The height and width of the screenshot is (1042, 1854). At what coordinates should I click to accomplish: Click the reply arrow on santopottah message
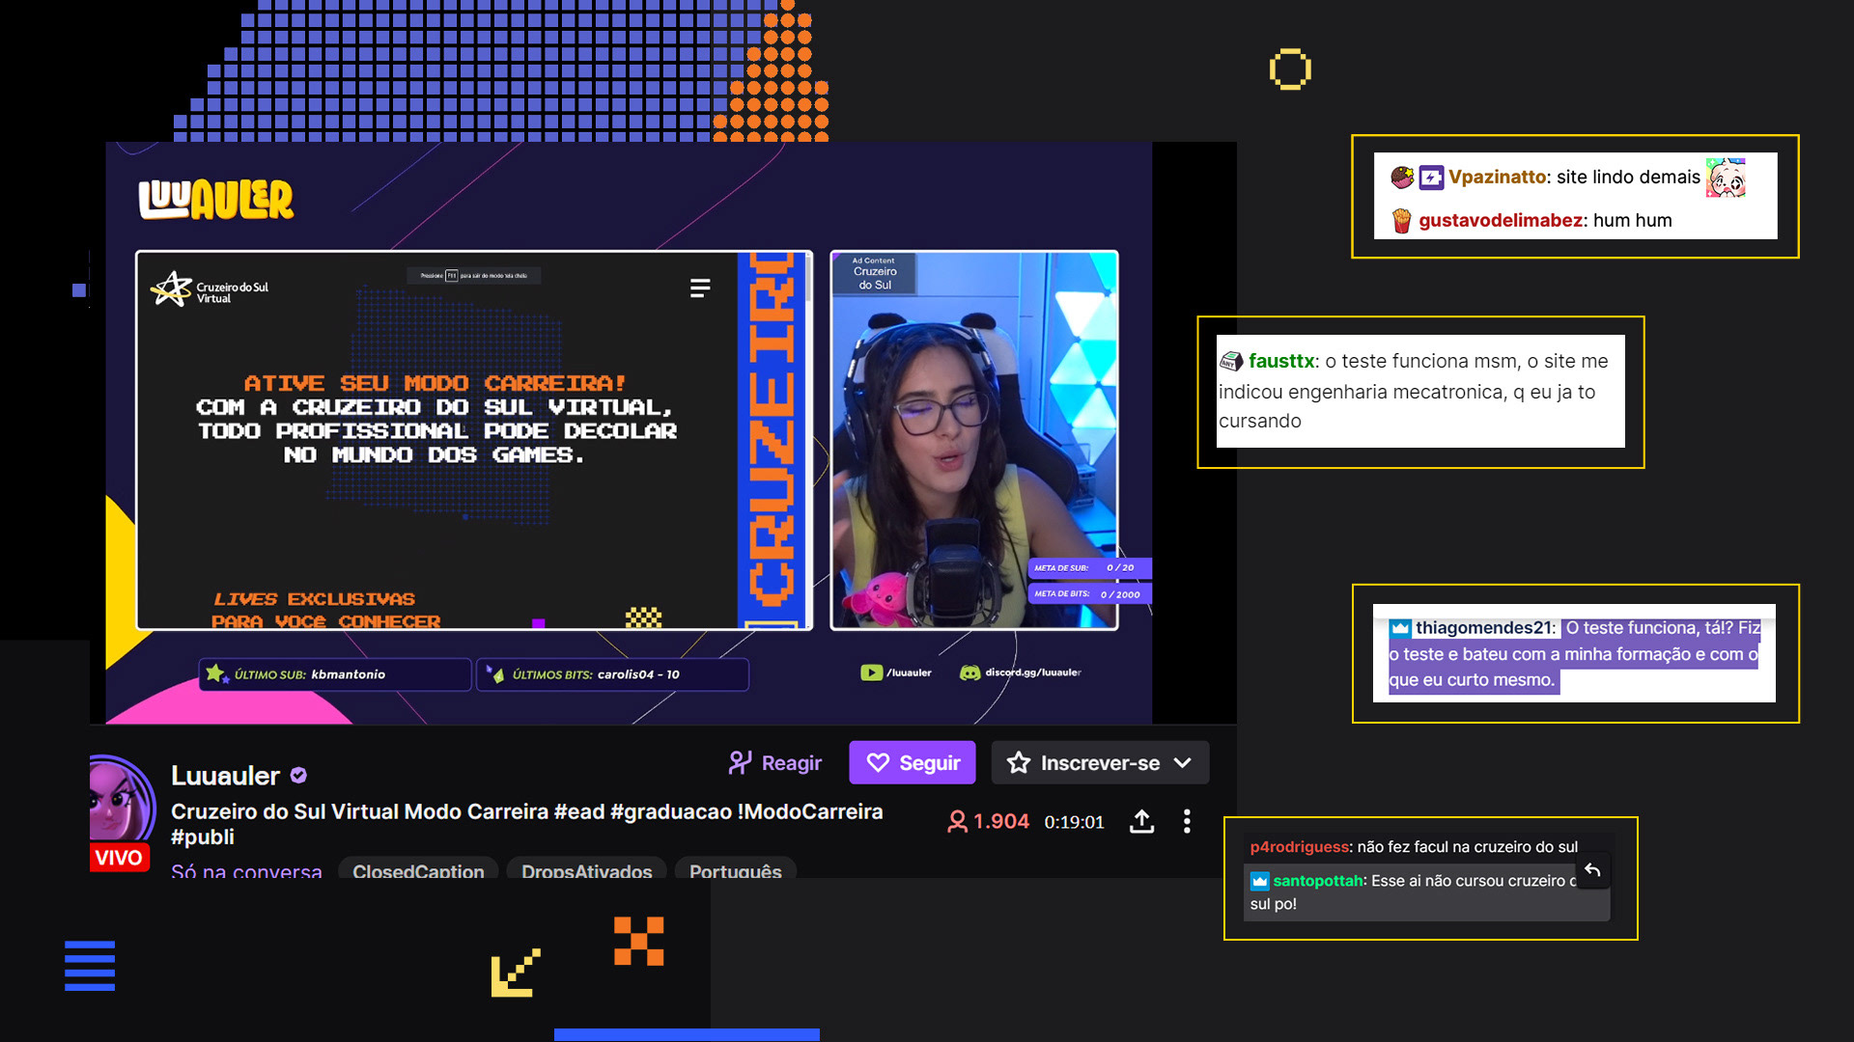pyautogui.click(x=1592, y=870)
